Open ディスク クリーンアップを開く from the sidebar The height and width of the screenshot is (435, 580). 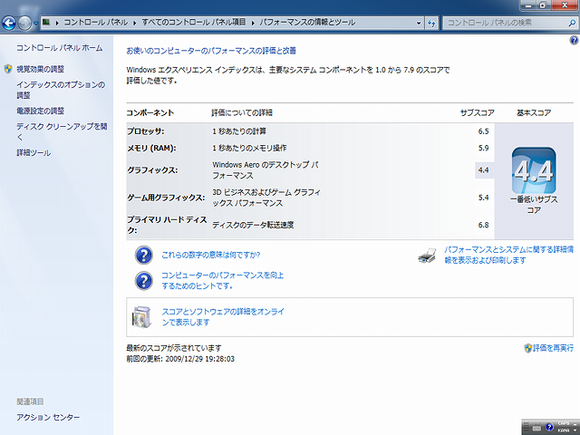pos(62,131)
